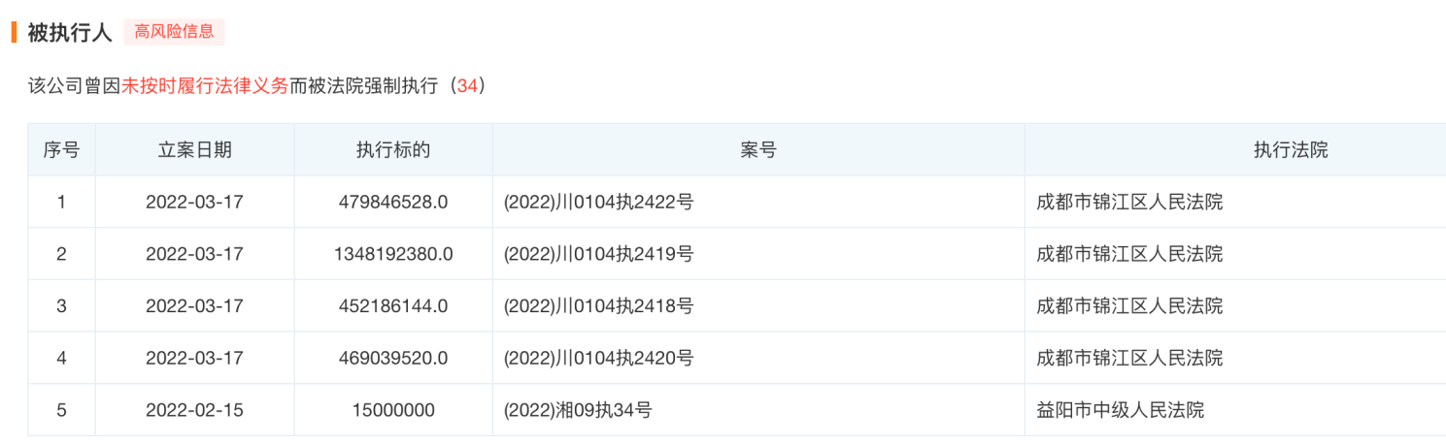The width and height of the screenshot is (1446, 443).
Task: Click the 案号 column header
Action: [x=757, y=150]
